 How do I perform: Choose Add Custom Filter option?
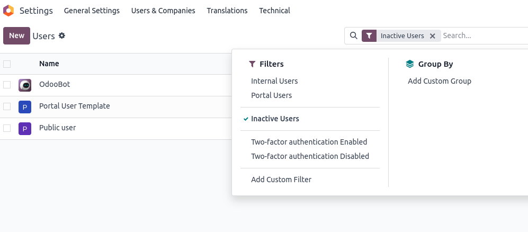coord(281,180)
